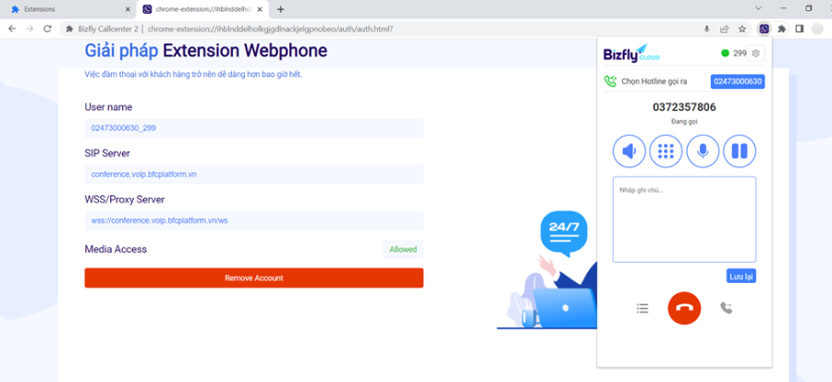Click the call transfer phone icon

pos(726,308)
